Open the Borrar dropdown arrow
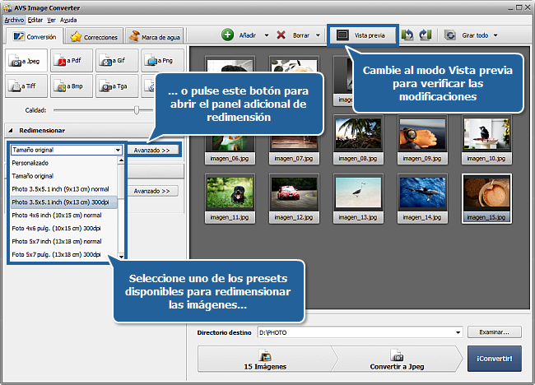Image resolution: width=535 pixels, height=385 pixels. tap(318, 36)
